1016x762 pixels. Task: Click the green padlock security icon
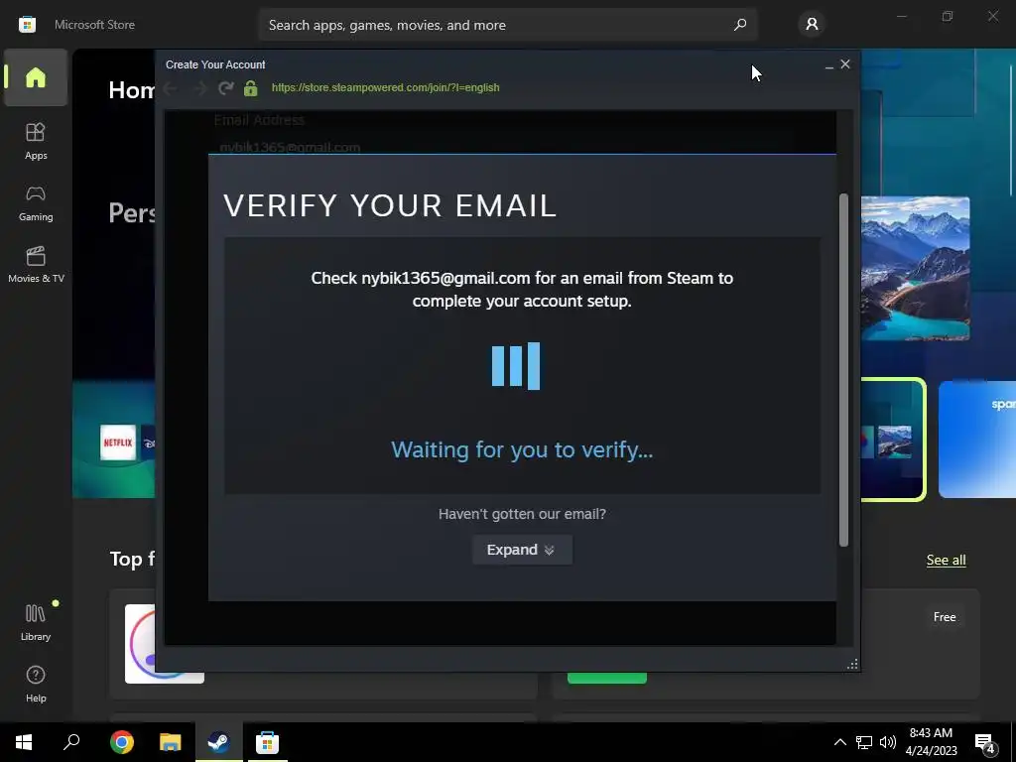(251, 87)
